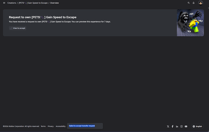Open the search icon
Image resolution: width=209 pixels, height=132 pixels.
coord(189,3)
